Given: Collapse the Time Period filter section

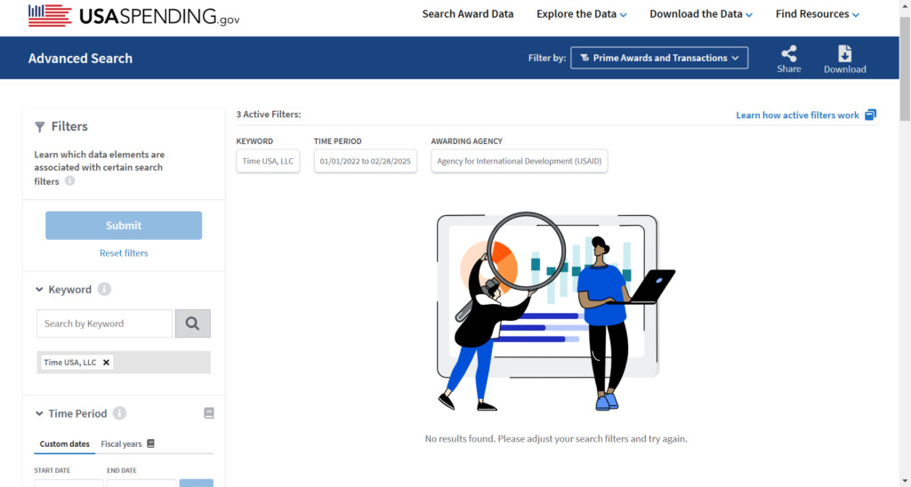Looking at the screenshot, I should [39, 413].
